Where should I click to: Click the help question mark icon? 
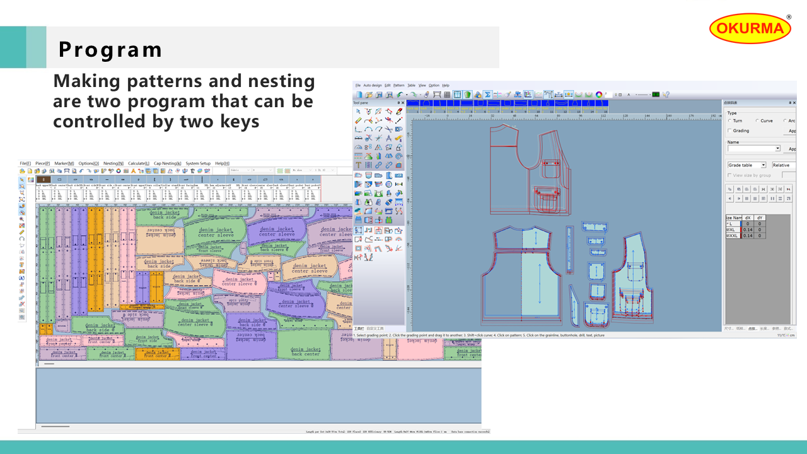tap(666, 95)
